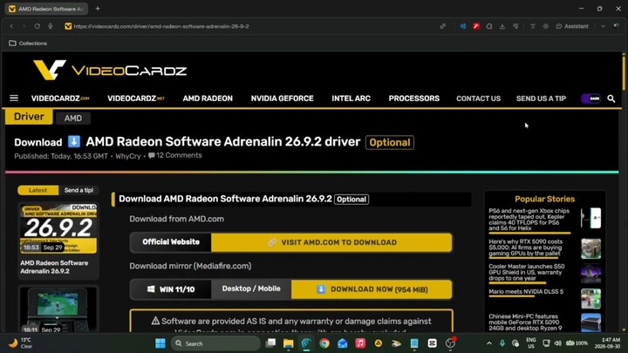Click the yellow Driver category tag

point(29,117)
